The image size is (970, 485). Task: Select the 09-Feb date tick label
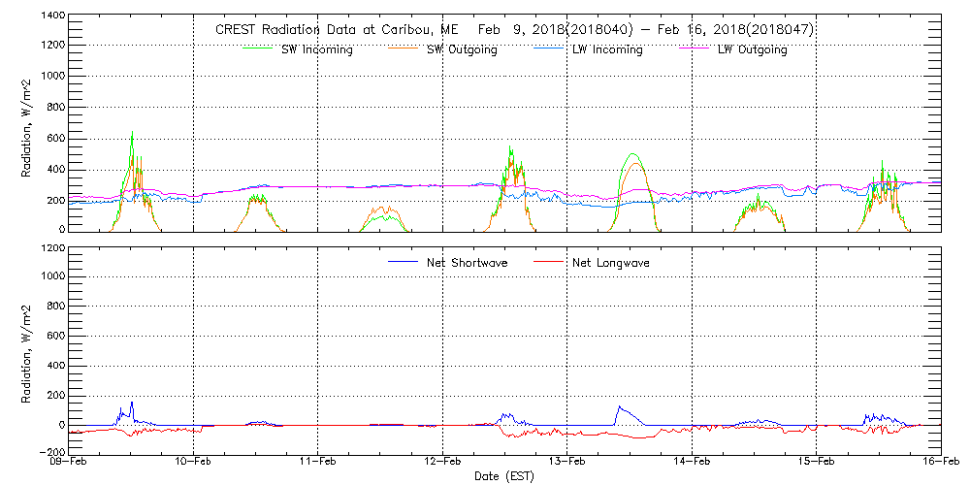click(x=70, y=464)
